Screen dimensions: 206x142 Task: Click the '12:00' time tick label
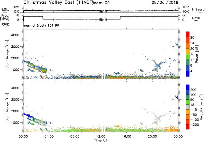[101, 137]
